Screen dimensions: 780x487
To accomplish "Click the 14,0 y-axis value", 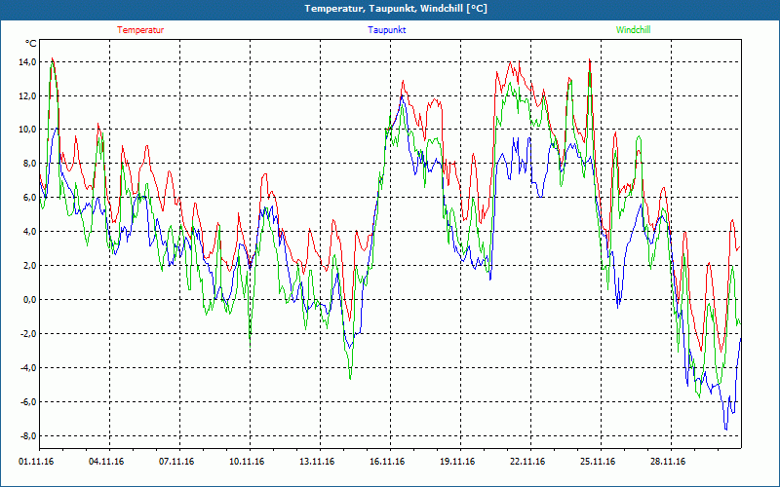I will (x=27, y=62).
